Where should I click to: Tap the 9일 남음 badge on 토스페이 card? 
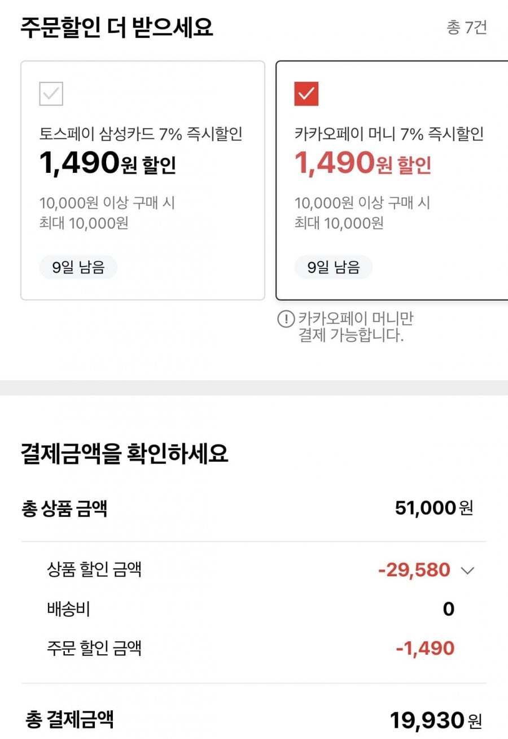(x=78, y=267)
